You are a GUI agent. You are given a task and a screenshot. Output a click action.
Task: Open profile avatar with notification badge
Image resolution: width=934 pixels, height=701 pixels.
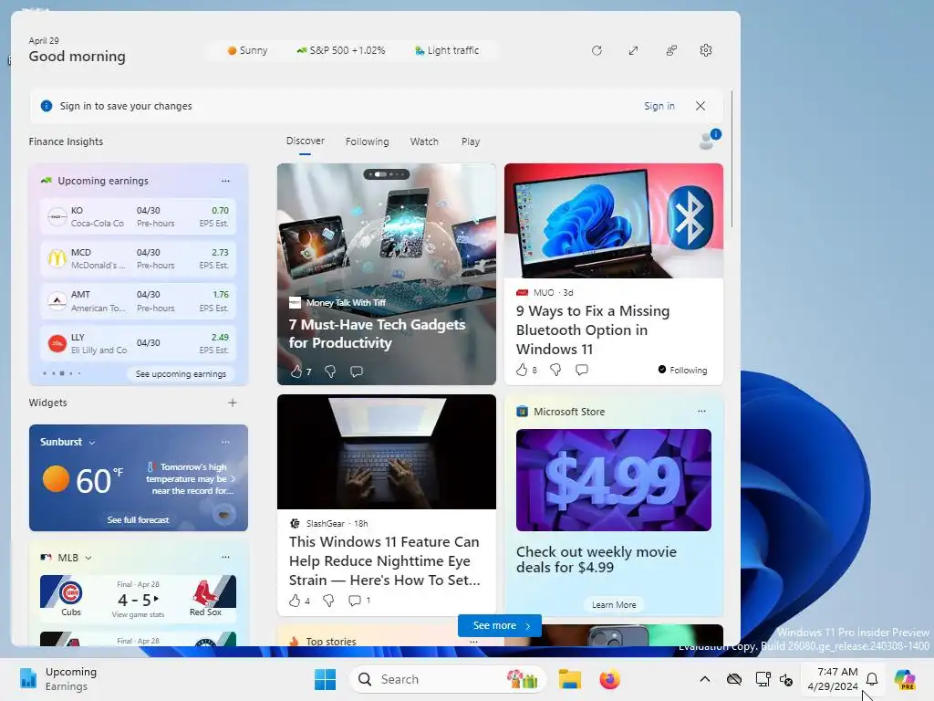(709, 140)
